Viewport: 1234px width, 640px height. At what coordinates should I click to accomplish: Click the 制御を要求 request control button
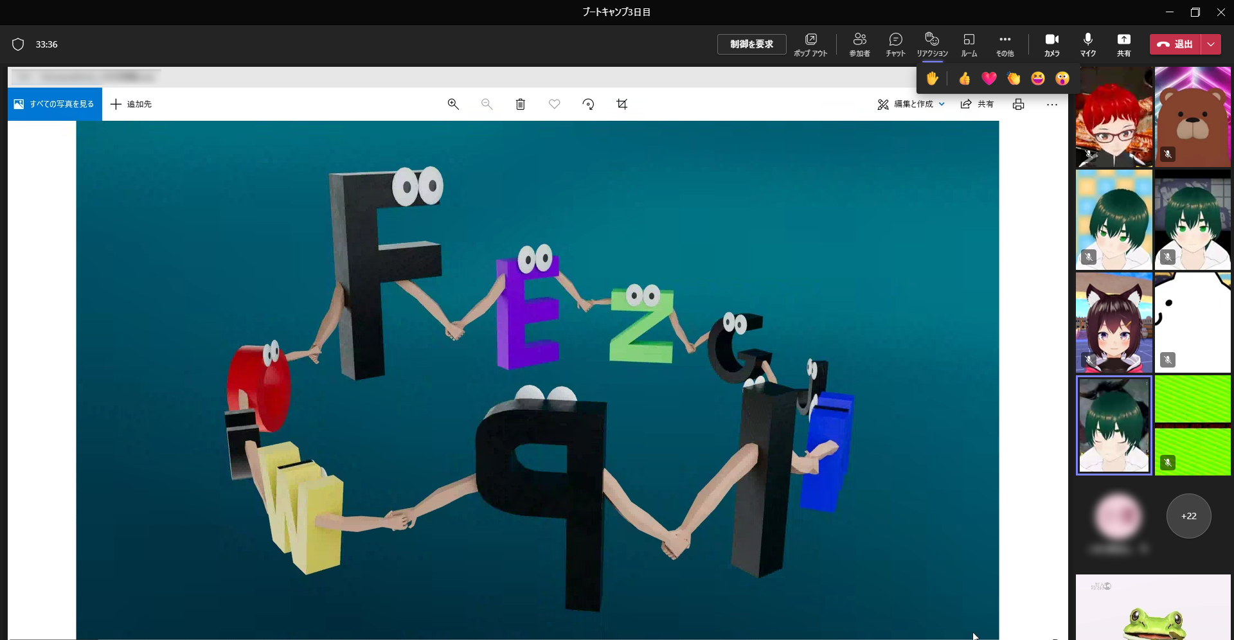pos(751,44)
